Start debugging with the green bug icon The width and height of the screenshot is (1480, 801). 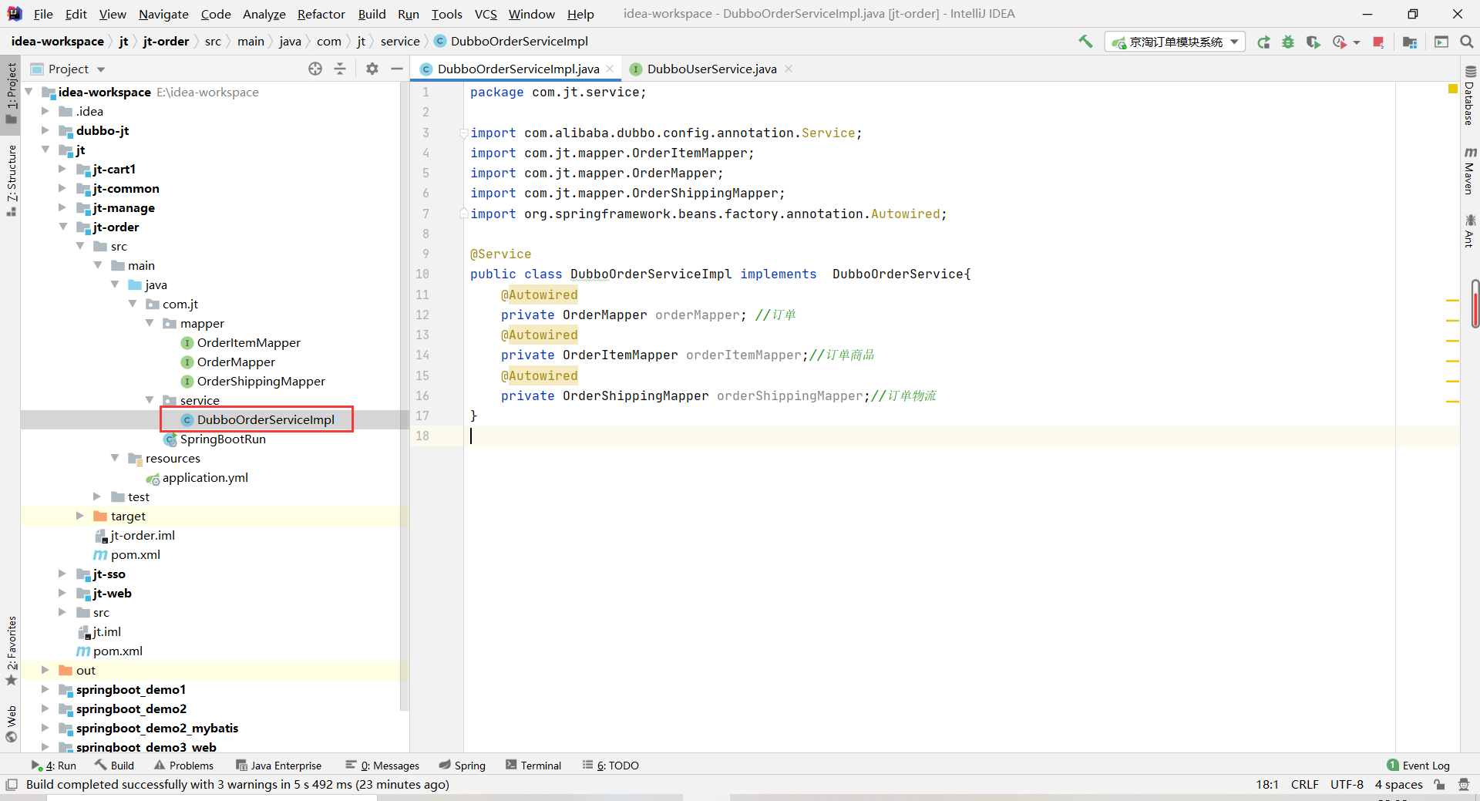point(1288,42)
